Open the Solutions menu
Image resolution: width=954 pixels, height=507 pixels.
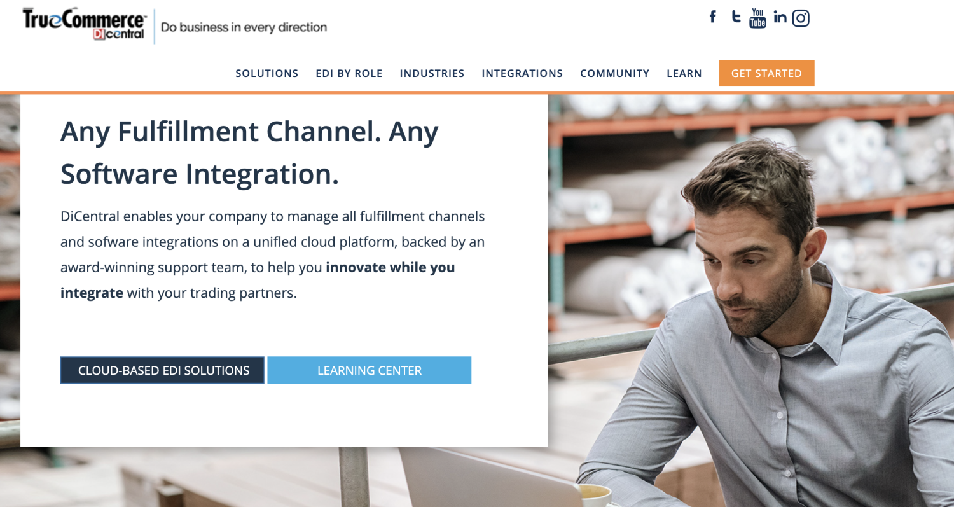point(267,73)
